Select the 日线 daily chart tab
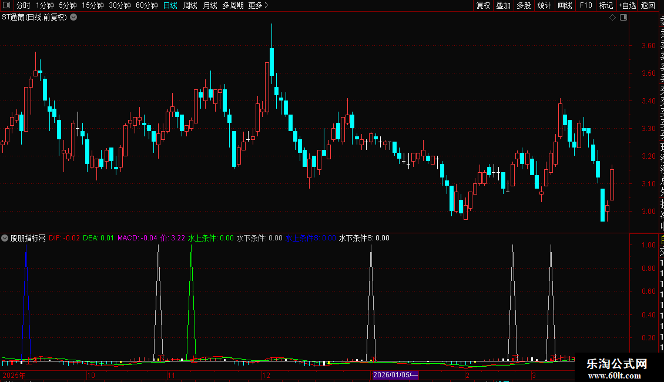Screen dimensions: 664x382 coord(170,5)
